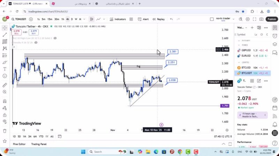Screen dimensions: 279x156
Task: Open the Alerts panel clock icon
Action: pos(275,37)
